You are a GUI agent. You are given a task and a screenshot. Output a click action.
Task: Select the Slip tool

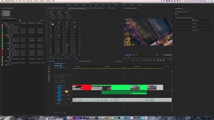[x=49, y=74]
